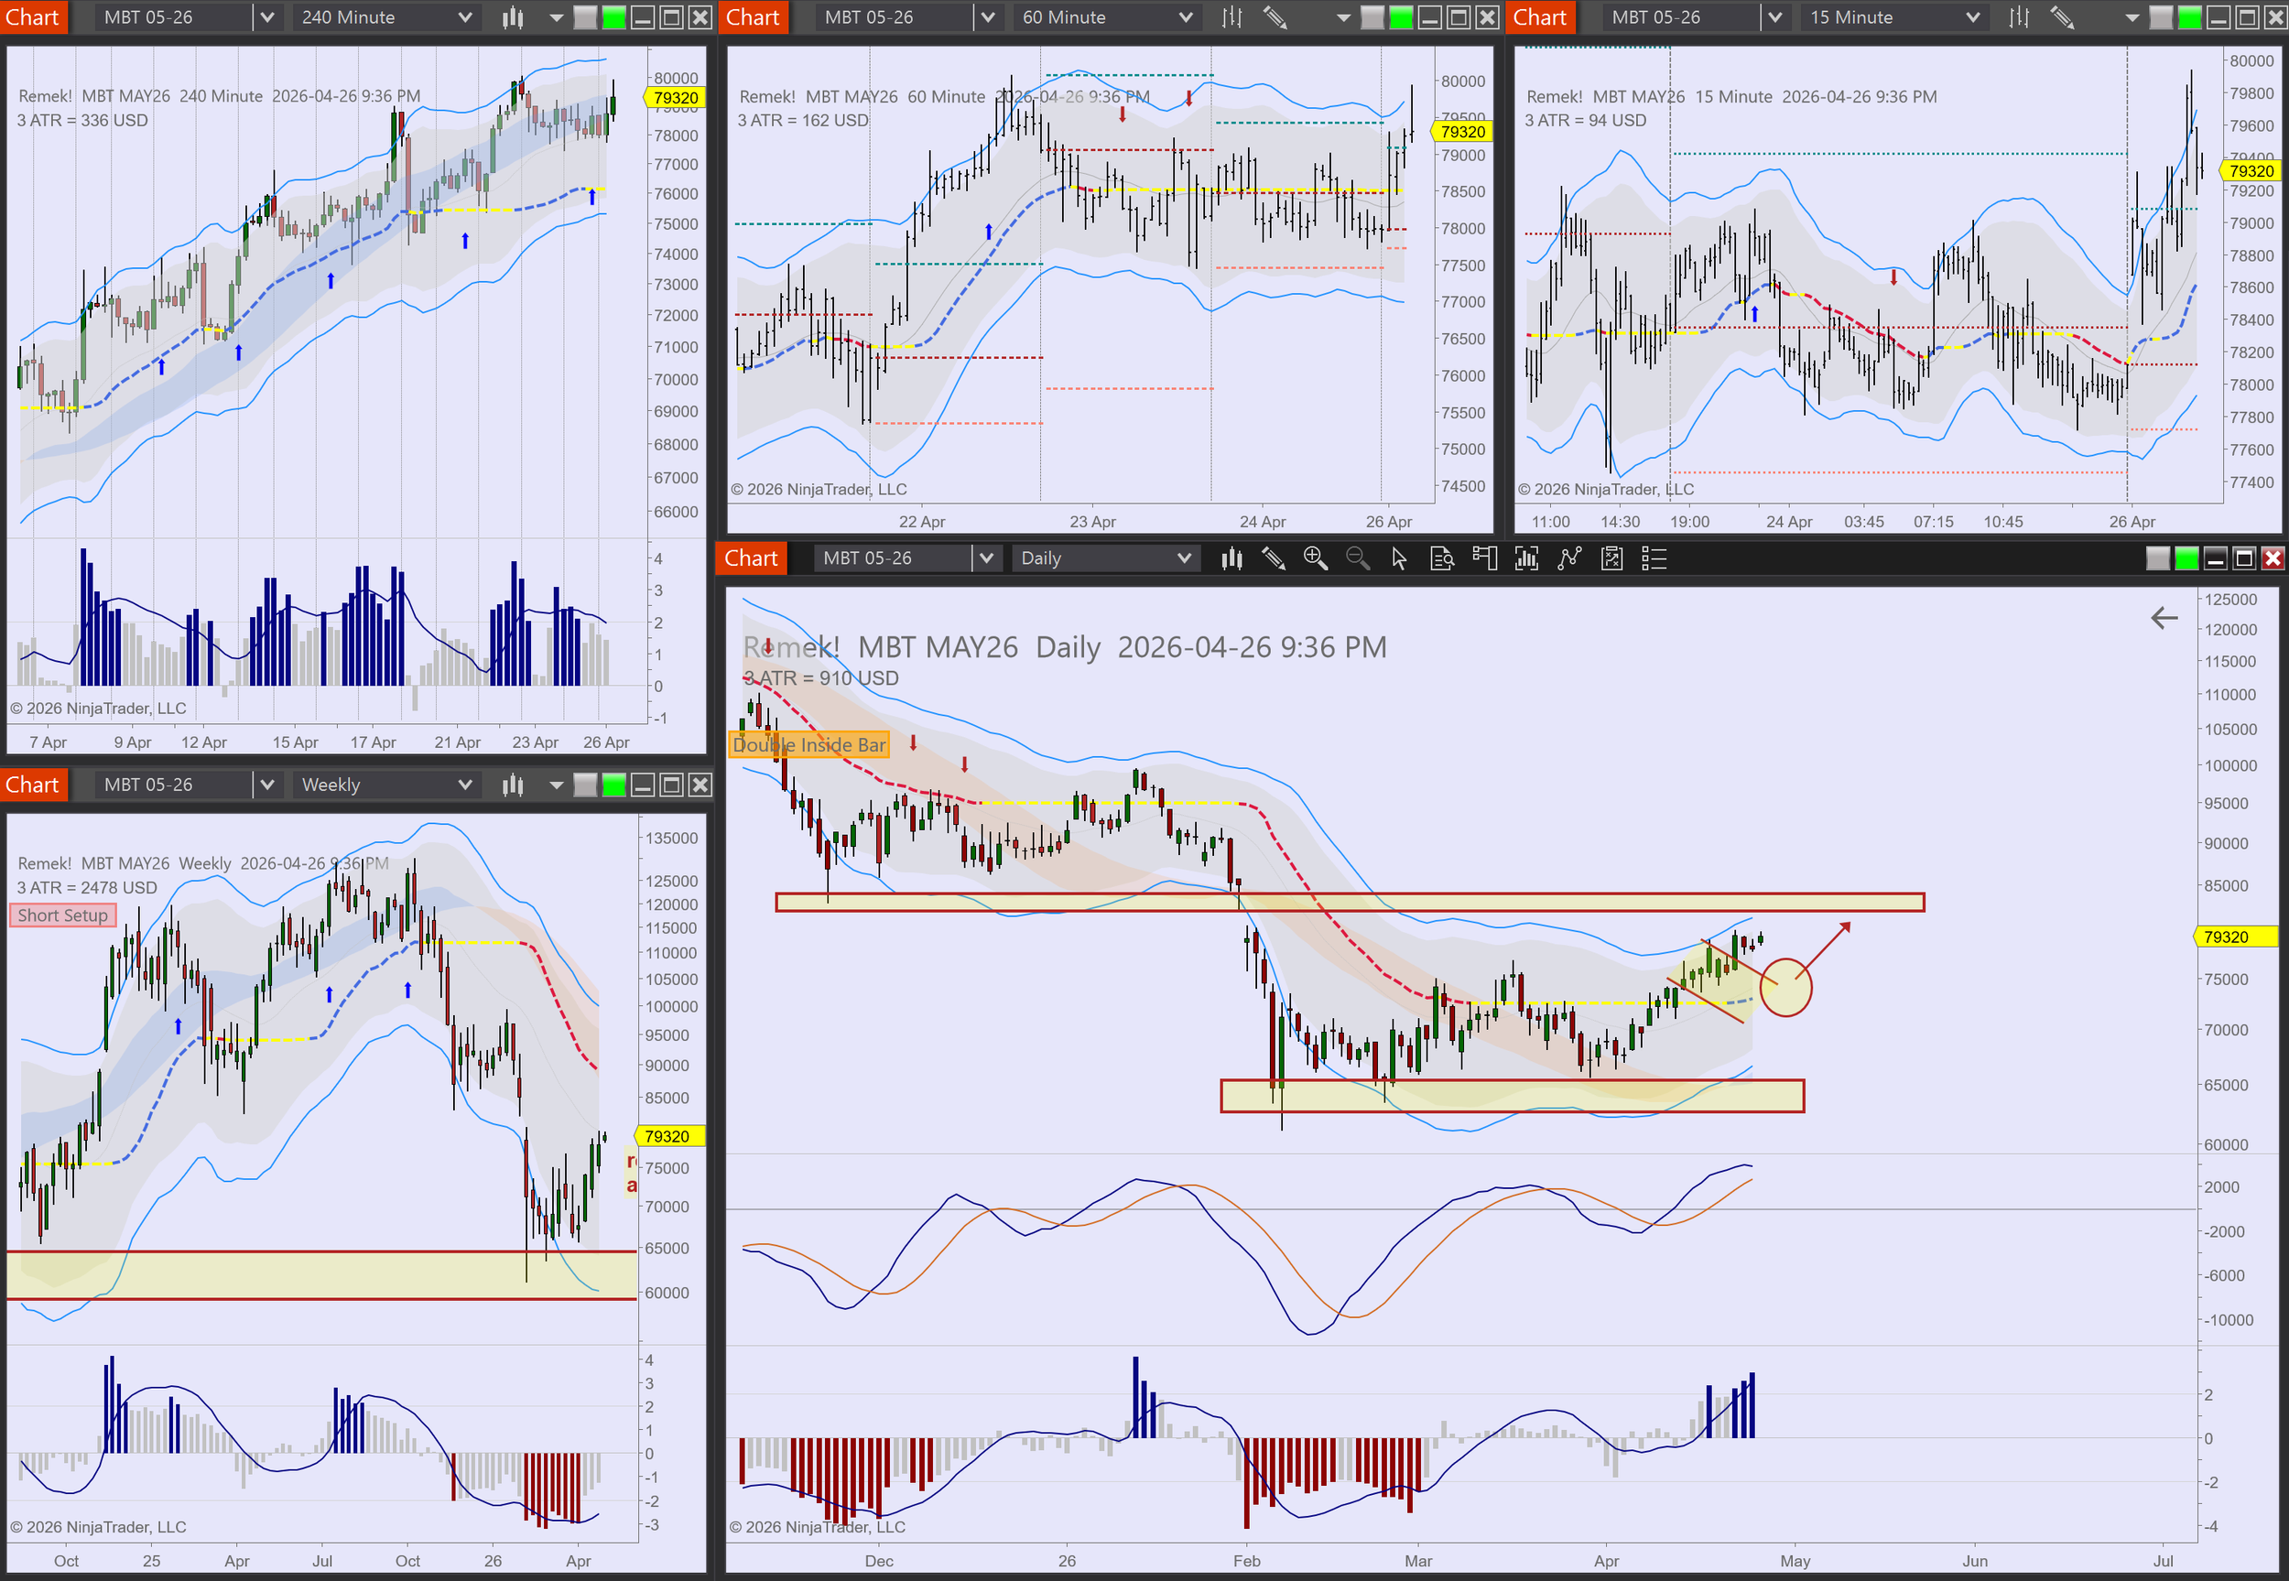Toggle green link square on 60 Minute chart
The image size is (2289, 1581).
point(1401,17)
